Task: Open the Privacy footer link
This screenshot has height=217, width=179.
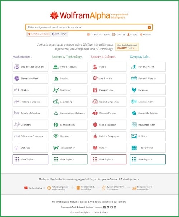Action: click(x=105, y=212)
